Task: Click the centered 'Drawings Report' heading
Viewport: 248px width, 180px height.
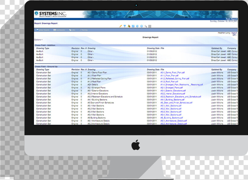Action: coord(150,37)
